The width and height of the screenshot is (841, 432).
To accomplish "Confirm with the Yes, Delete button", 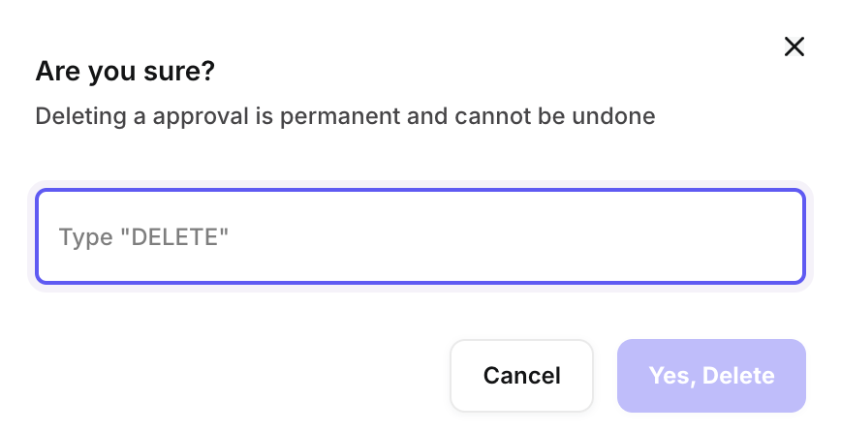I will pos(711,376).
